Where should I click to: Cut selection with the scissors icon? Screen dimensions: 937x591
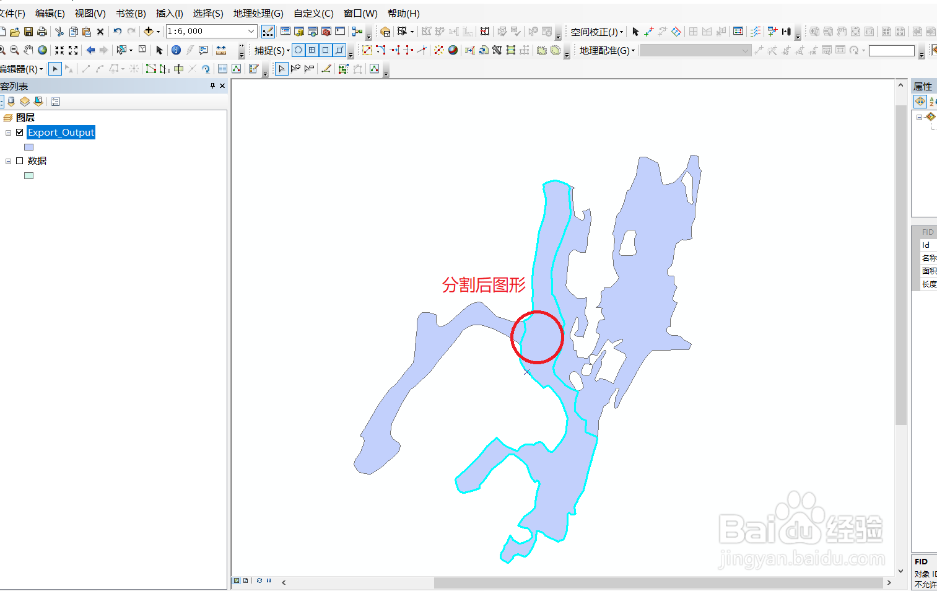(x=59, y=31)
